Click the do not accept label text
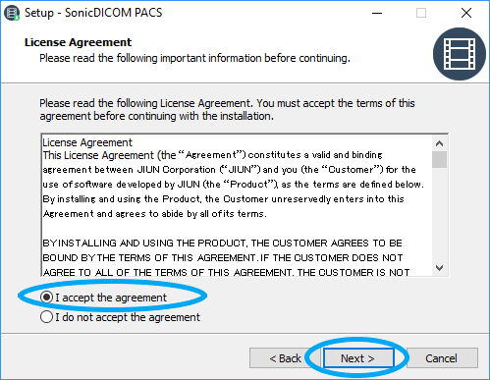 [x=128, y=317]
